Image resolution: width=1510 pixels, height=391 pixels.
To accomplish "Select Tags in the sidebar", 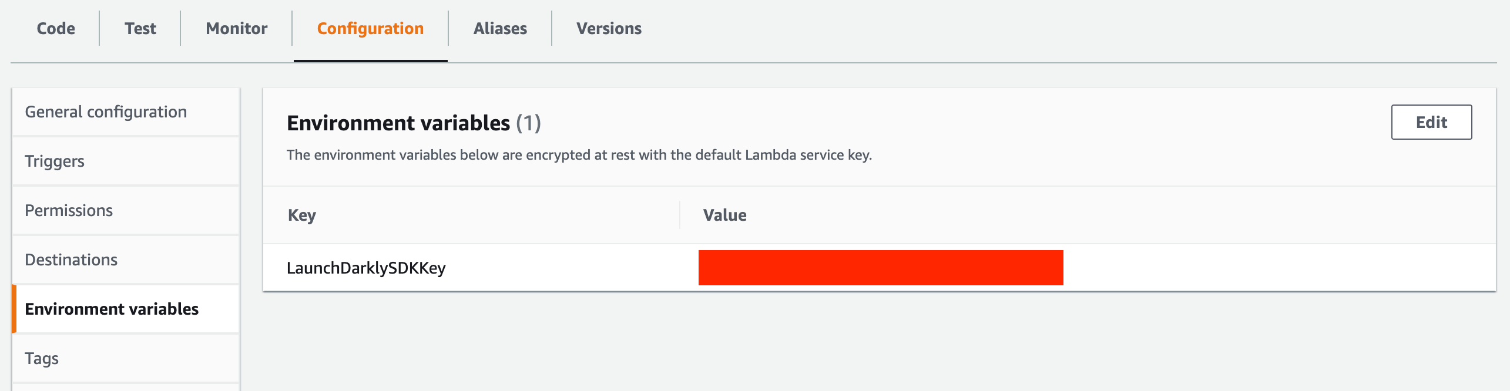I will point(42,358).
